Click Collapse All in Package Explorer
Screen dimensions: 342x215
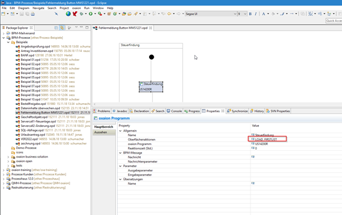(x=56, y=28)
